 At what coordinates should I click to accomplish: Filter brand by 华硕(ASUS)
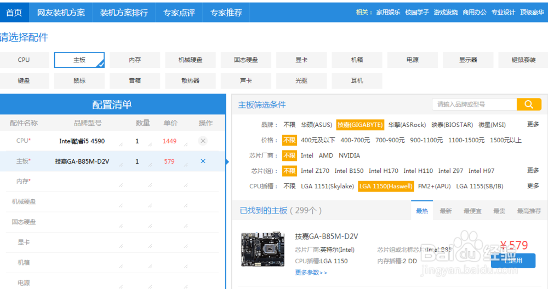(316, 125)
